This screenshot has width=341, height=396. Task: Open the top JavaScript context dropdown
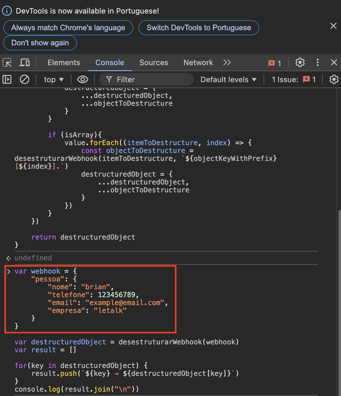pos(54,80)
